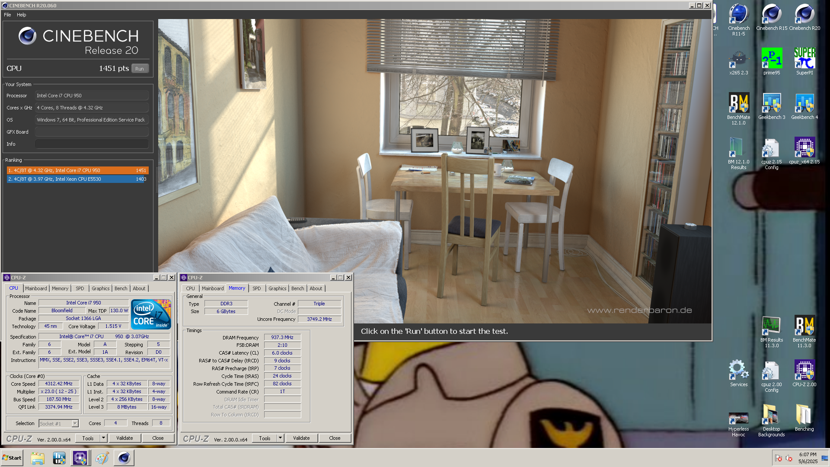
Task: Expand Tools dropdown arrow in right CPU-Z
Action: pos(280,438)
